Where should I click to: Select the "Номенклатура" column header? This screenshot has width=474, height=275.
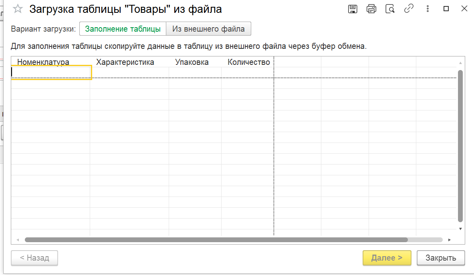coord(43,62)
